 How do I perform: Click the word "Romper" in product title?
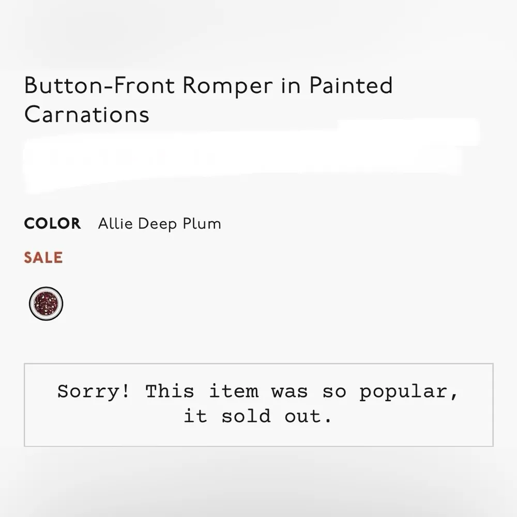click(227, 85)
